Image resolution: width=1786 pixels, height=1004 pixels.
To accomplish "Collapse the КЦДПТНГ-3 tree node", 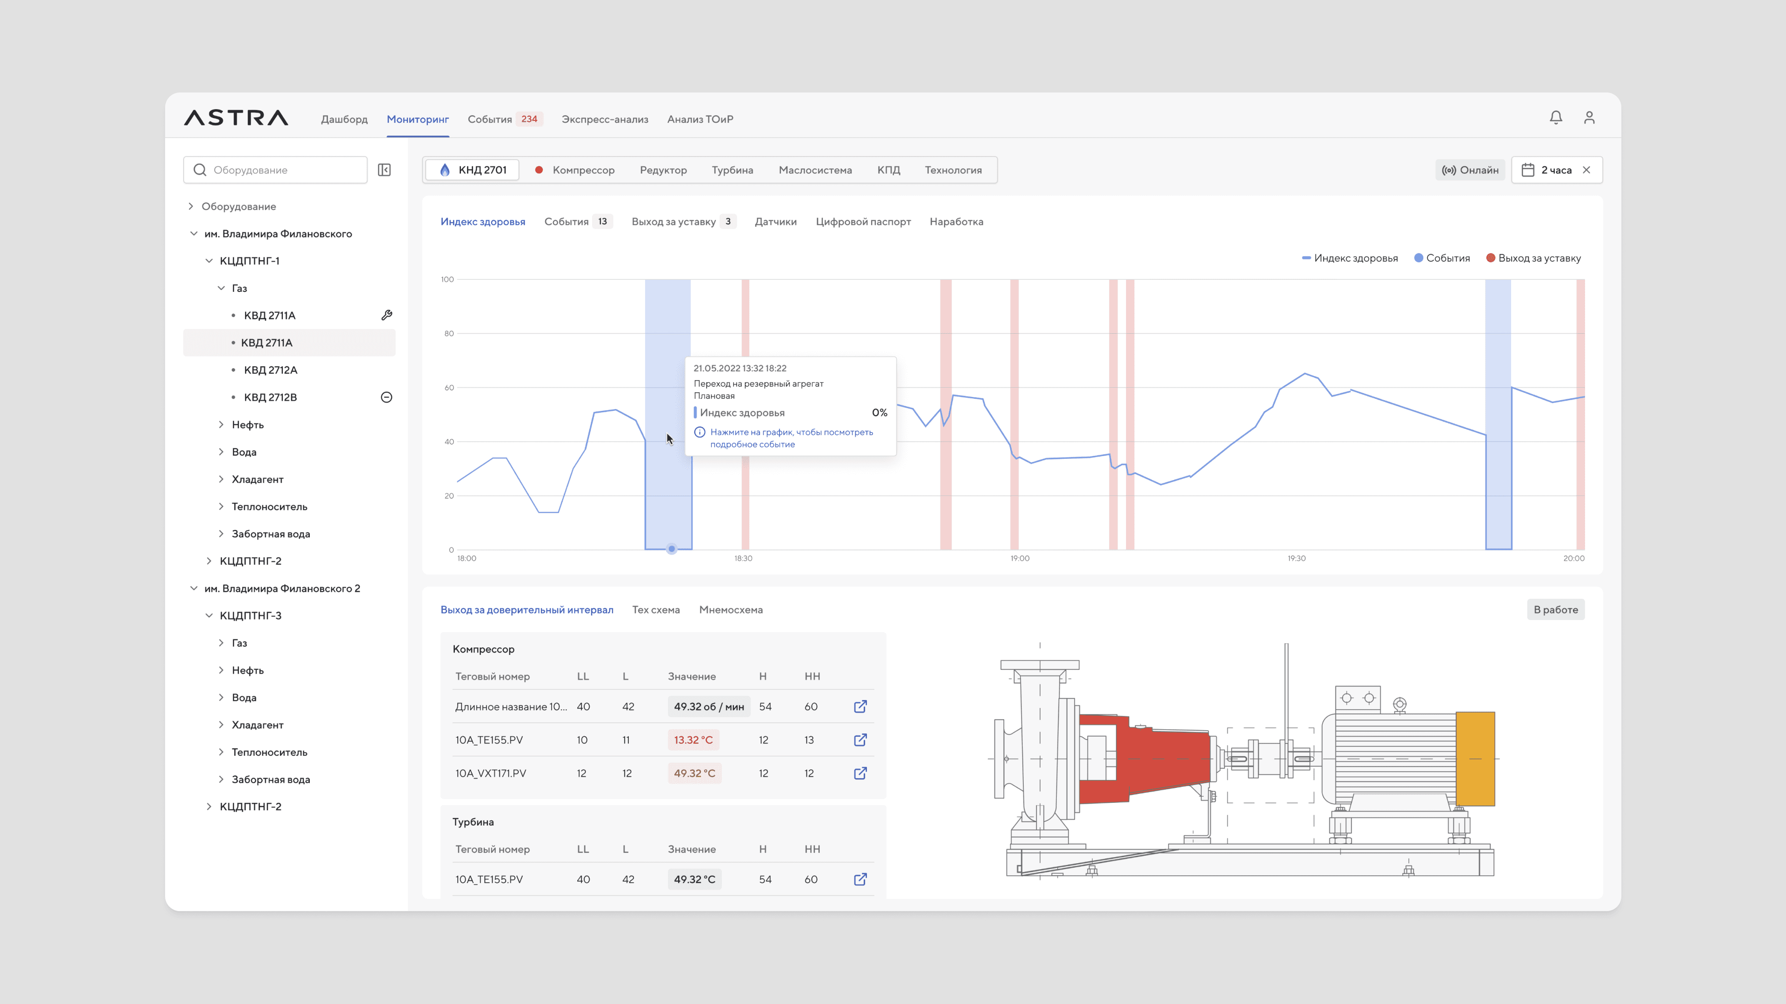I will point(209,615).
